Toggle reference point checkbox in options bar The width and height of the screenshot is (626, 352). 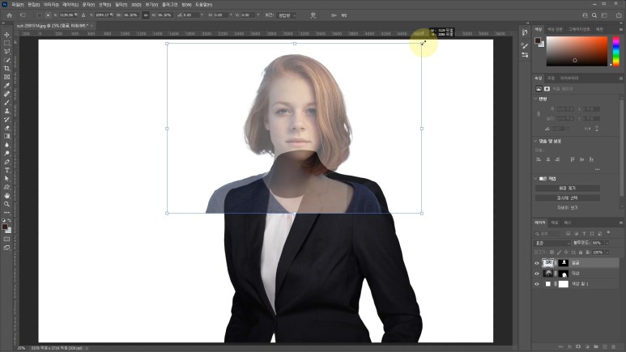(x=39, y=15)
